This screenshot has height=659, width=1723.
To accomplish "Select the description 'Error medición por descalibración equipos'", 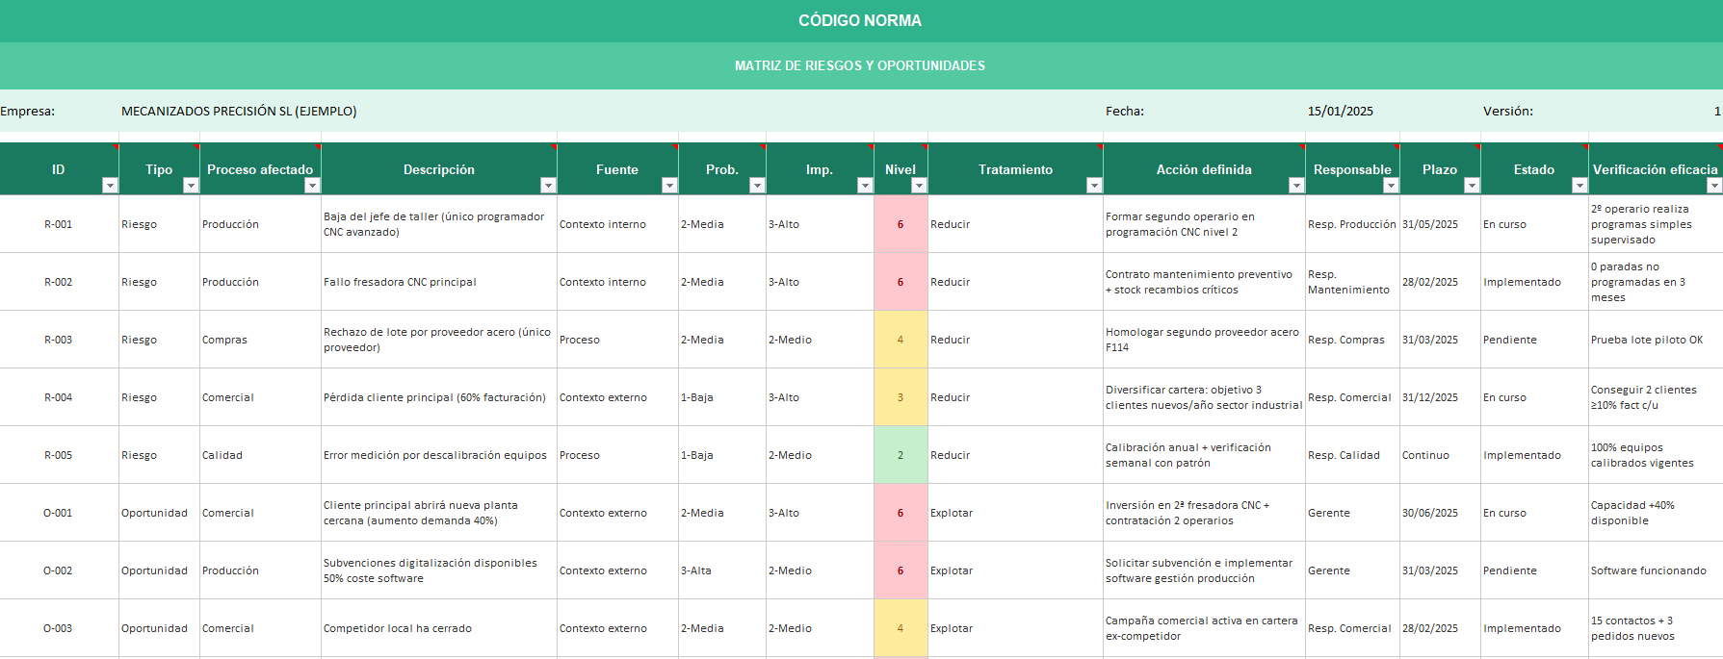I will [x=439, y=455].
